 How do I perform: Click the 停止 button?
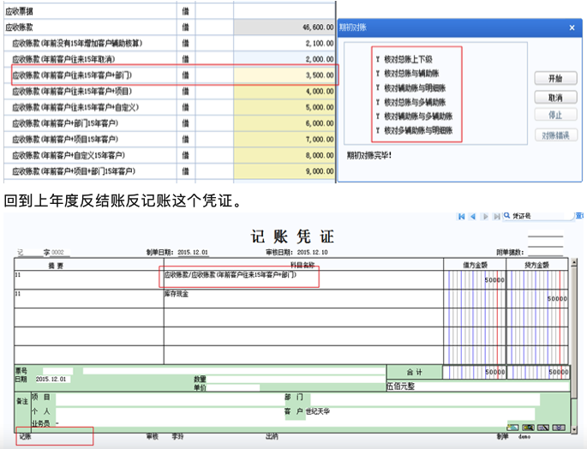click(555, 115)
